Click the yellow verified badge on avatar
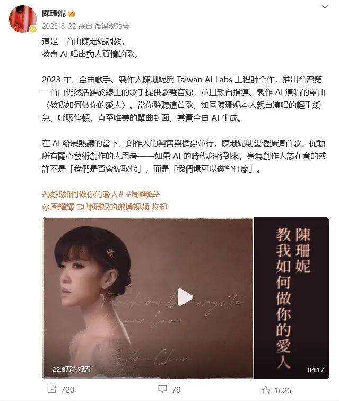This screenshot has width=339, height=401. click(32, 29)
